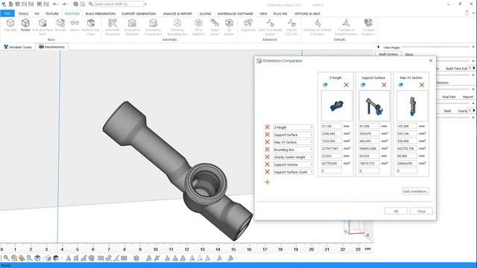The width and height of the screenshot is (477, 268).
Task: Remove the Max XY Section orientation column
Action: [x=422, y=85]
